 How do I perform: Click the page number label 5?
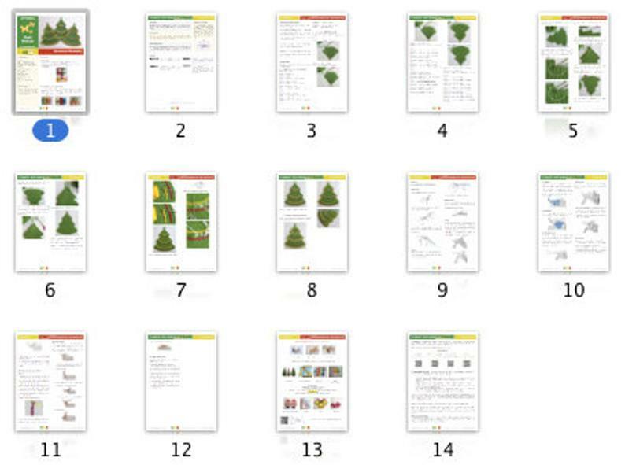pos(573,131)
